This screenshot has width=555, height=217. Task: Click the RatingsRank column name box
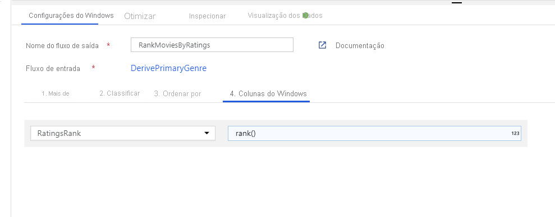coord(123,133)
